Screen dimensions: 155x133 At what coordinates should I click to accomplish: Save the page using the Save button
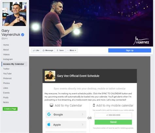60,50
